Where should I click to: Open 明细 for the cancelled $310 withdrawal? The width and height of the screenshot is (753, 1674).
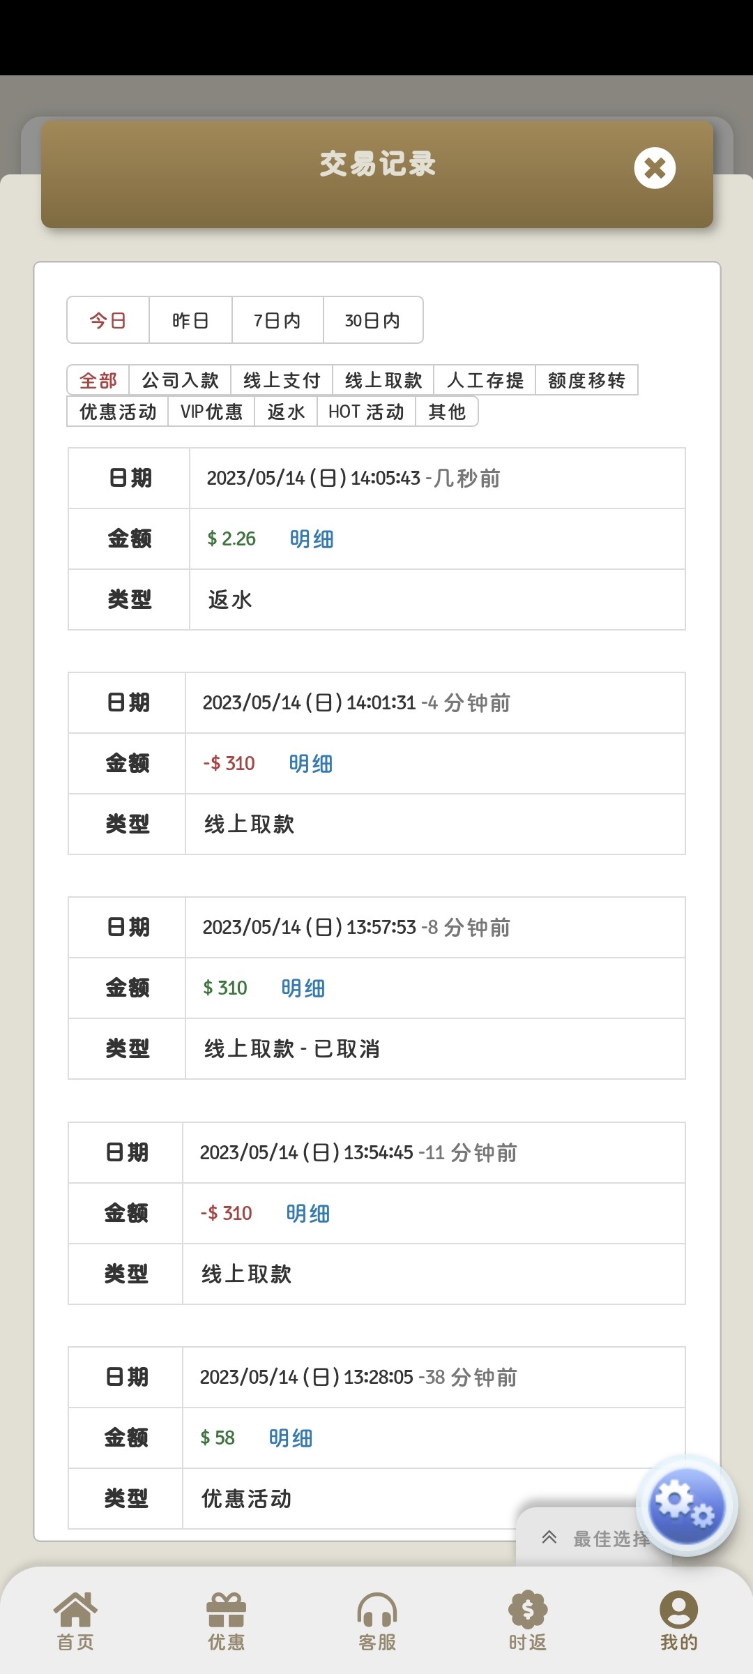tap(303, 988)
